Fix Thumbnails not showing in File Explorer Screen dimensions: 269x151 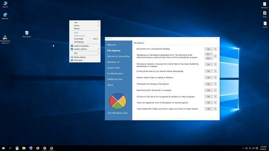(x=208, y=84)
